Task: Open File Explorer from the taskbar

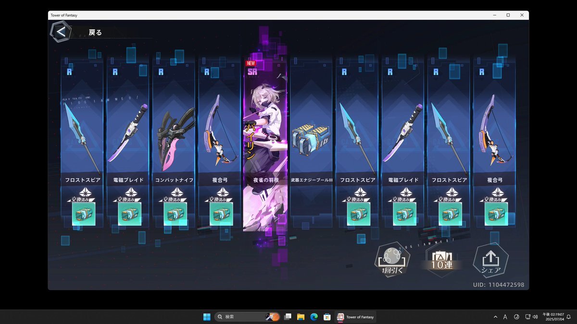Action: pos(301,317)
